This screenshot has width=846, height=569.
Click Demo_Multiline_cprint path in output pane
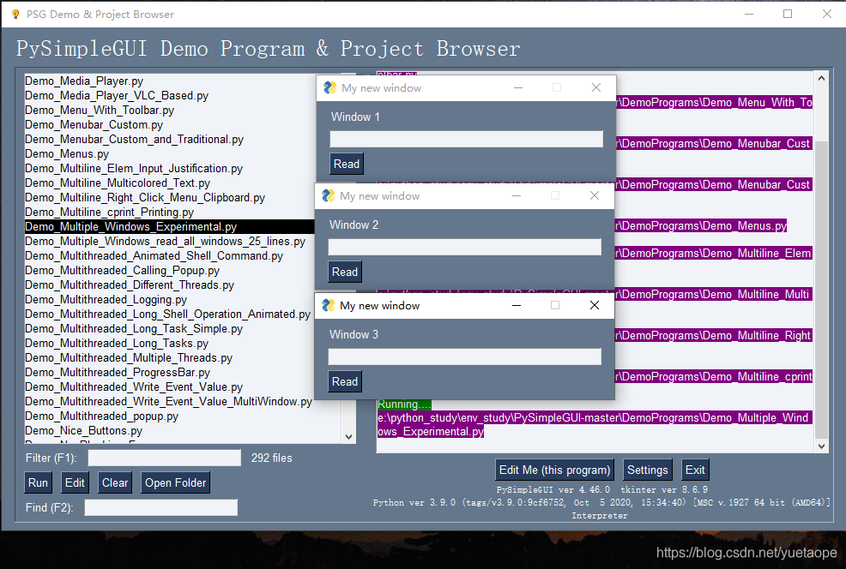714,377
